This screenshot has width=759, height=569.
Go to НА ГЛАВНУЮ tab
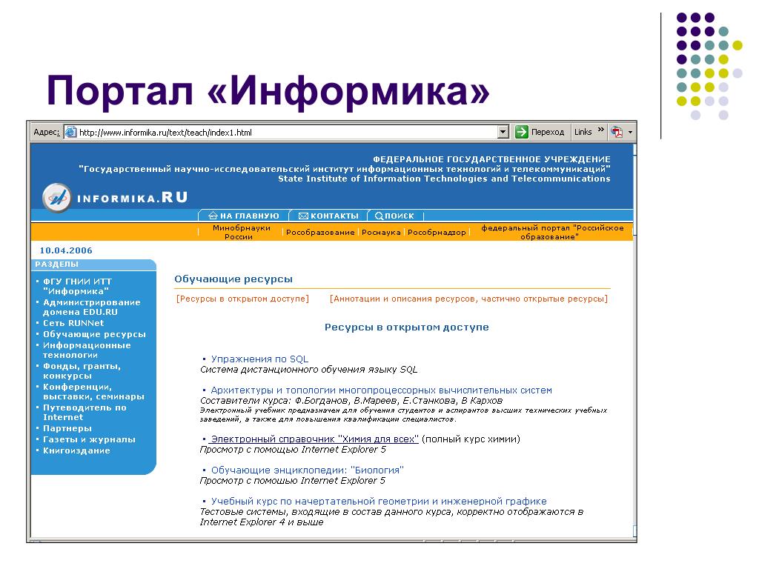[243, 216]
